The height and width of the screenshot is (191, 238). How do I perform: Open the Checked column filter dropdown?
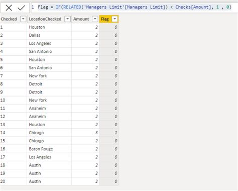coord(23,19)
